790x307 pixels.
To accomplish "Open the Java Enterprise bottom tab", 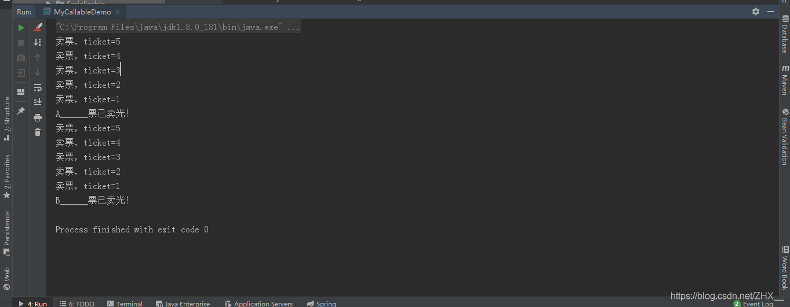I will (x=183, y=304).
